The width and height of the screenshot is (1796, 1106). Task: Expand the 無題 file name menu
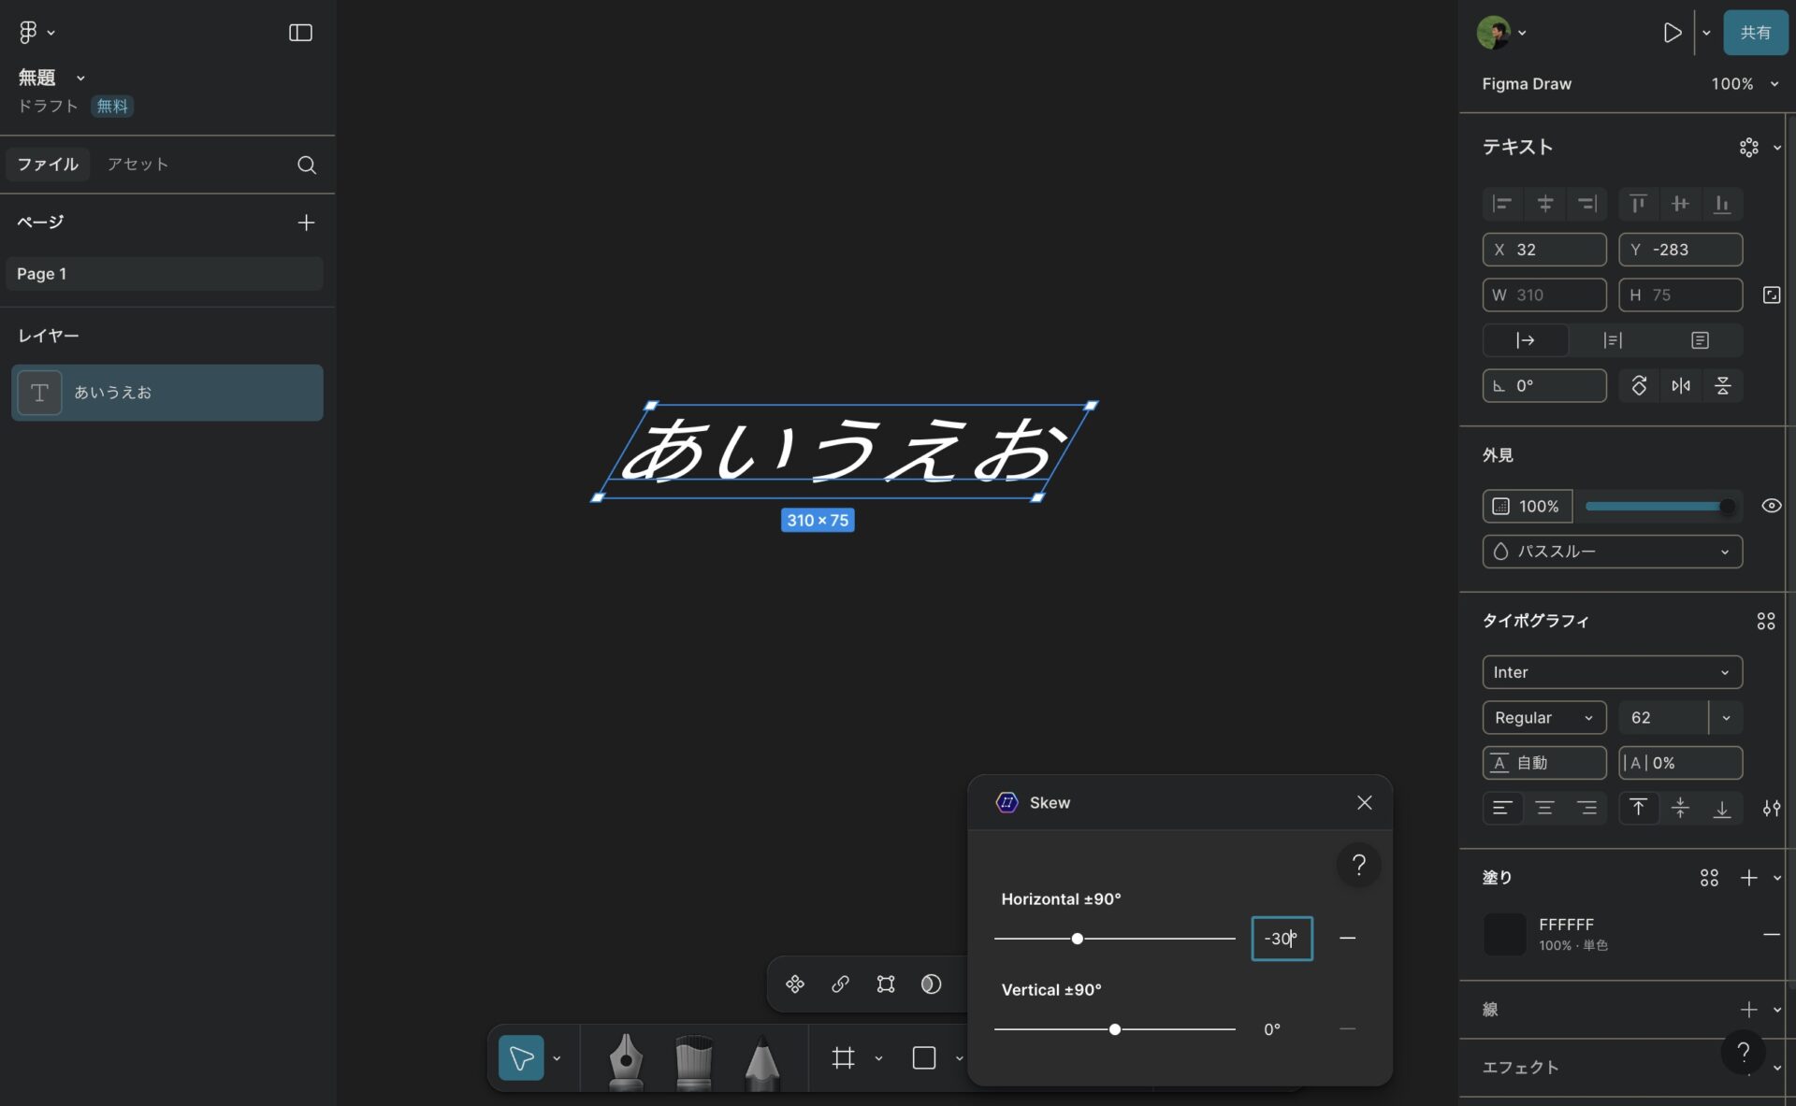pyautogui.click(x=80, y=78)
